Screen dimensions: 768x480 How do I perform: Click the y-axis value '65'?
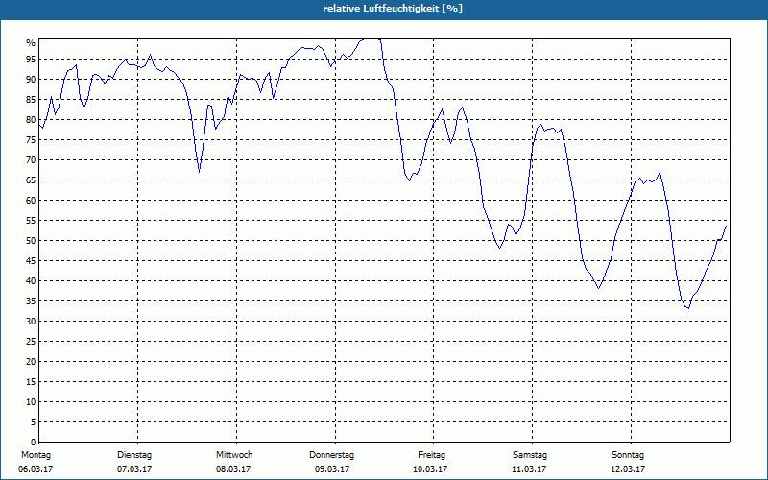pyautogui.click(x=31, y=180)
